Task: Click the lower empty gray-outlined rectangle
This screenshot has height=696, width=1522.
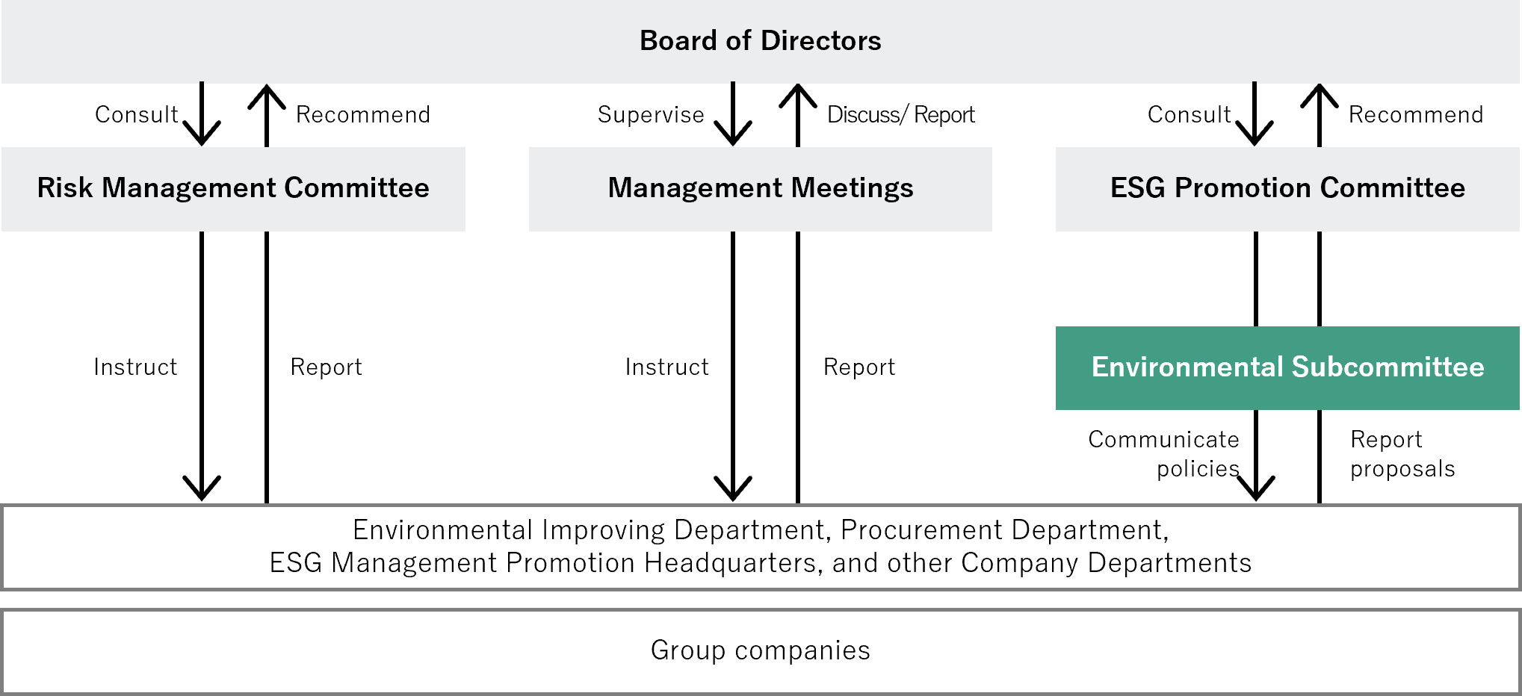Action: (x=761, y=652)
